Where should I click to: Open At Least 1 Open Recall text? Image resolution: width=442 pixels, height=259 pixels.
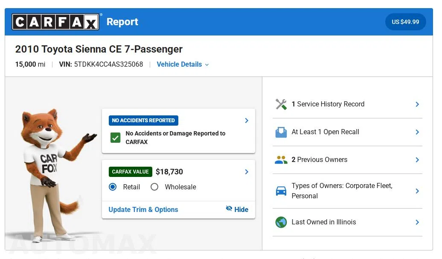pyautogui.click(x=325, y=132)
